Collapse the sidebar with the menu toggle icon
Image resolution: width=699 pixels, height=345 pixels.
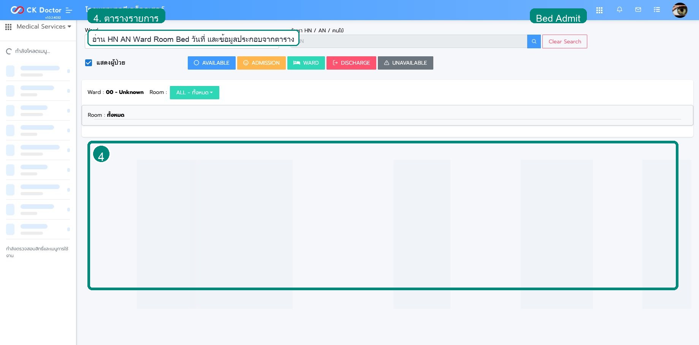point(69,10)
